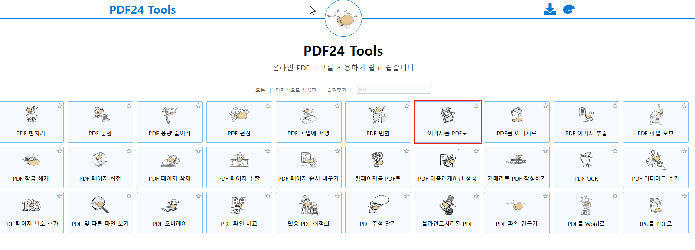Toggle favorite star on PDF 분할
This screenshot has height=250, width=695.
[129, 106]
